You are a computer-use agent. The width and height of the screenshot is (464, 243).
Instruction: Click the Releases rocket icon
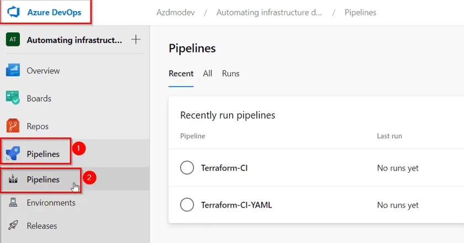[13, 225]
